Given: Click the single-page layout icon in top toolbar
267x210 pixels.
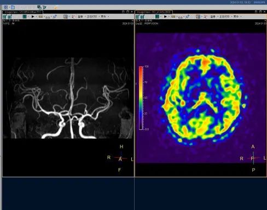Looking at the screenshot, I should [13, 7].
